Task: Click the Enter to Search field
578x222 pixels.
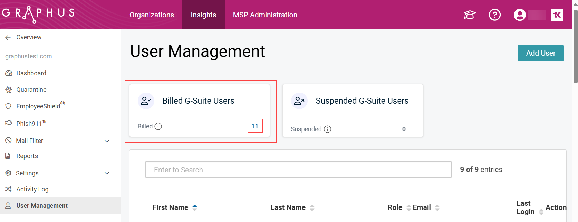Action: tap(298, 170)
